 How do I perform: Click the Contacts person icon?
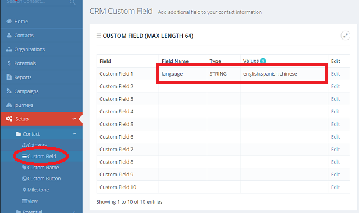tap(9, 35)
